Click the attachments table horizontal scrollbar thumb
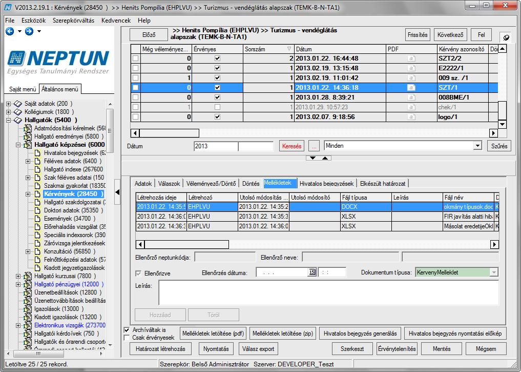The height and width of the screenshot is (372, 521). [187, 245]
